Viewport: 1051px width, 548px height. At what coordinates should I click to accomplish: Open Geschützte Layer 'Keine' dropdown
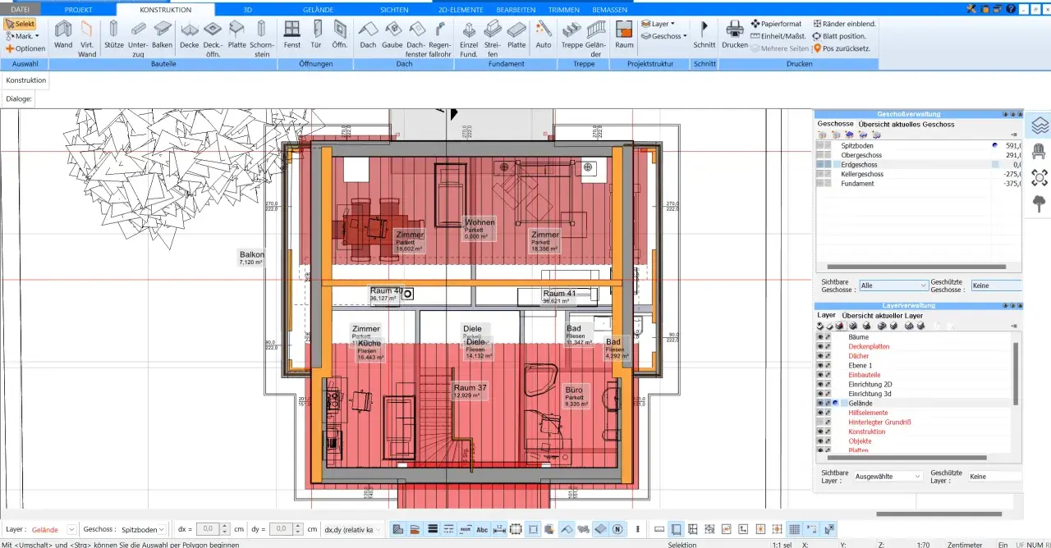(994, 476)
